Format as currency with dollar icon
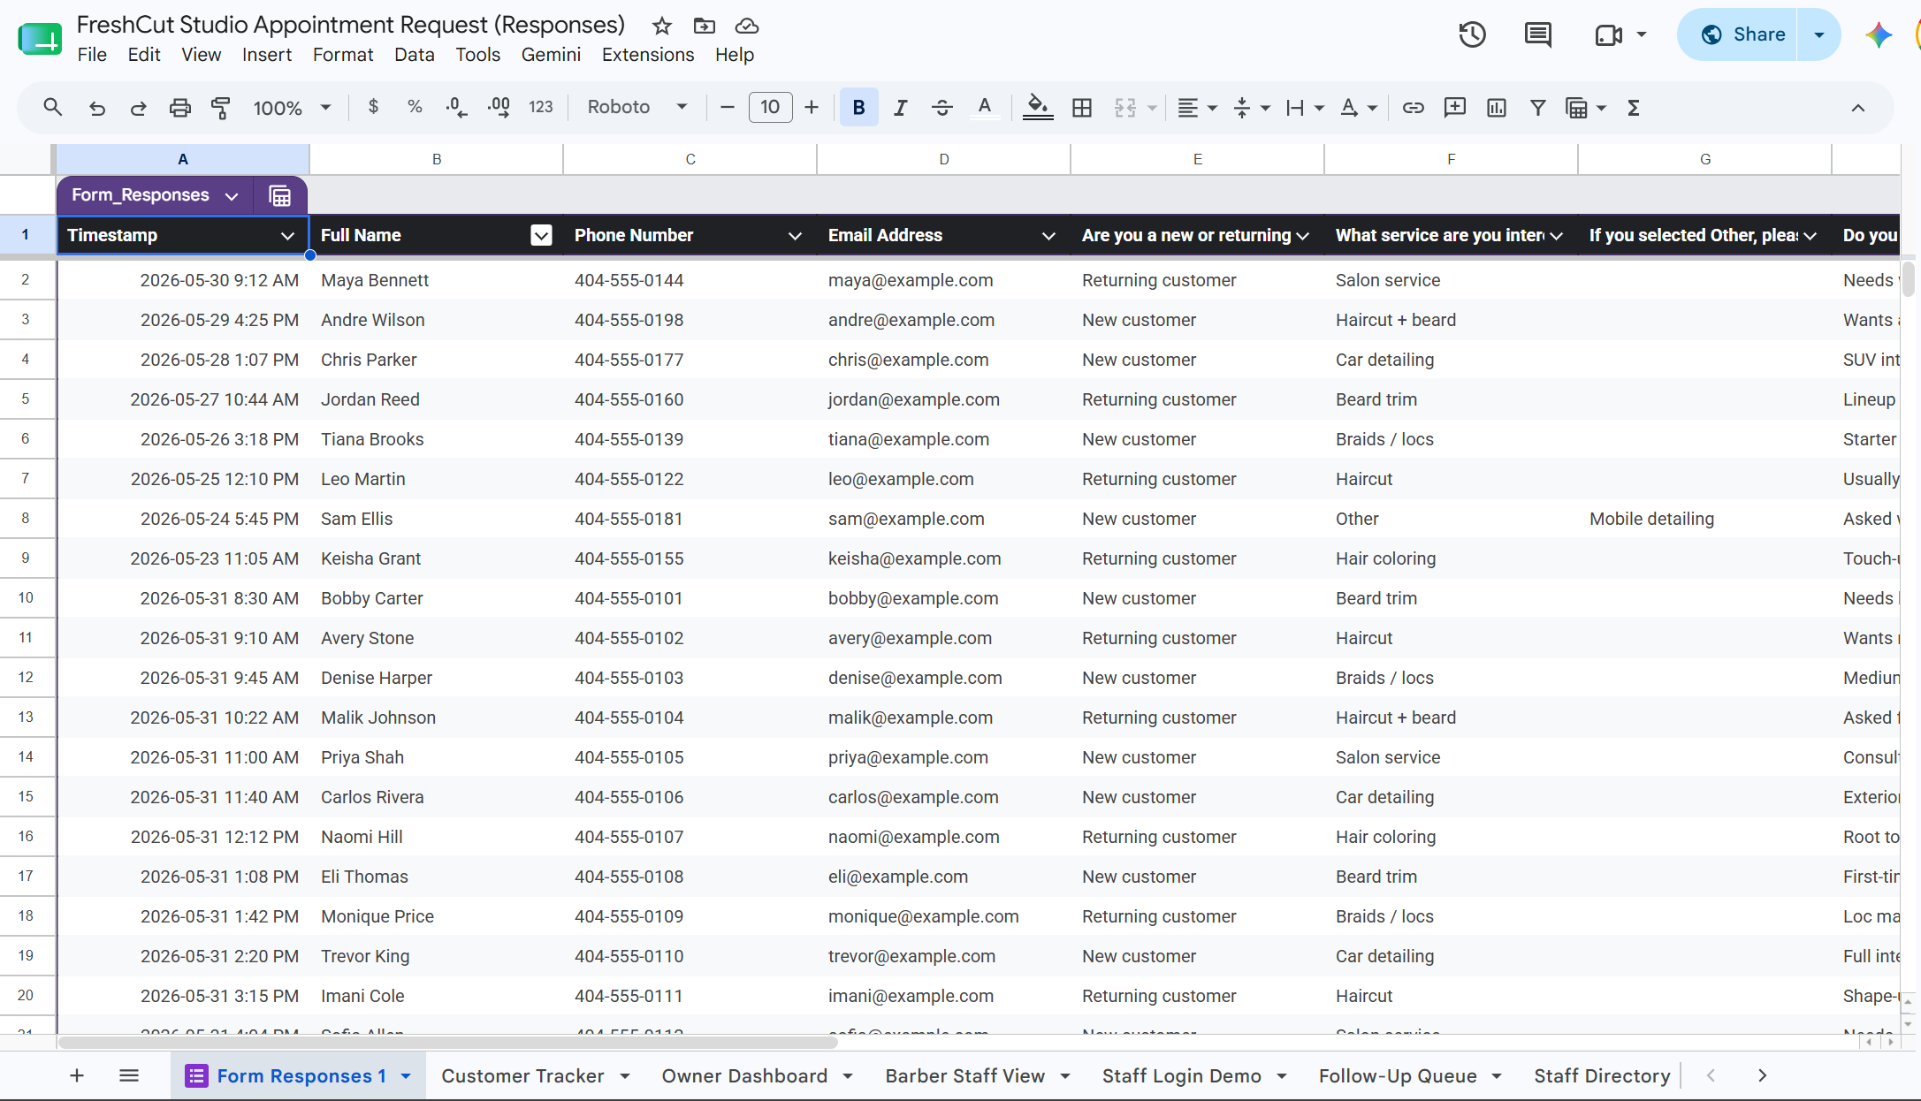The height and width of the screenshot is (1101, 1921). point(373,107)
